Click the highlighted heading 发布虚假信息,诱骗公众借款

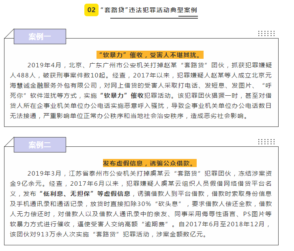pyautogui.click(x=150, y=163)
